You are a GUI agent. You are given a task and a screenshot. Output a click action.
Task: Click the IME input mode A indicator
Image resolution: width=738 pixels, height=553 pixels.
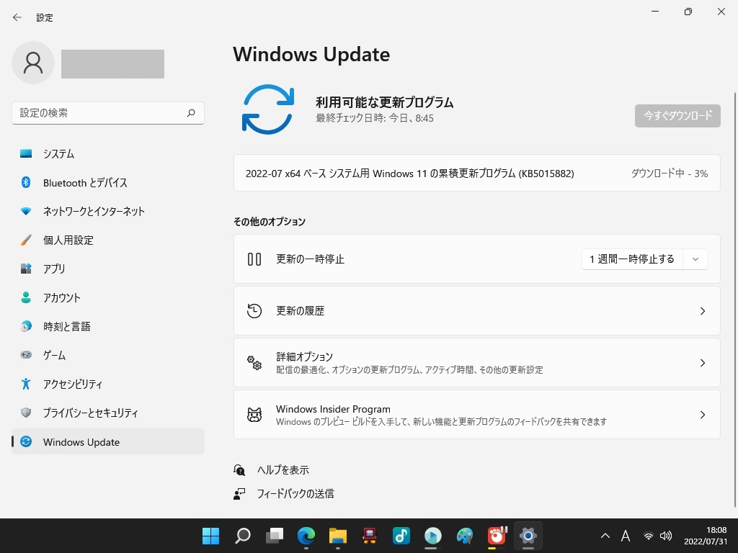[626, 536]
